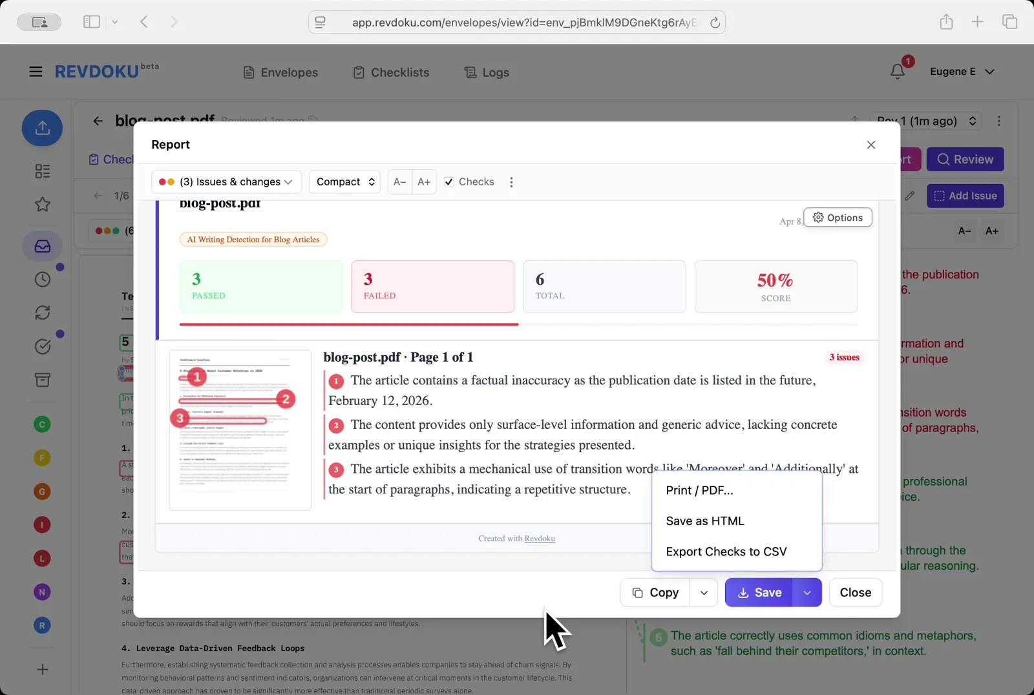
Task: Open the Compact layout selector
Action: tap(344, 182)
